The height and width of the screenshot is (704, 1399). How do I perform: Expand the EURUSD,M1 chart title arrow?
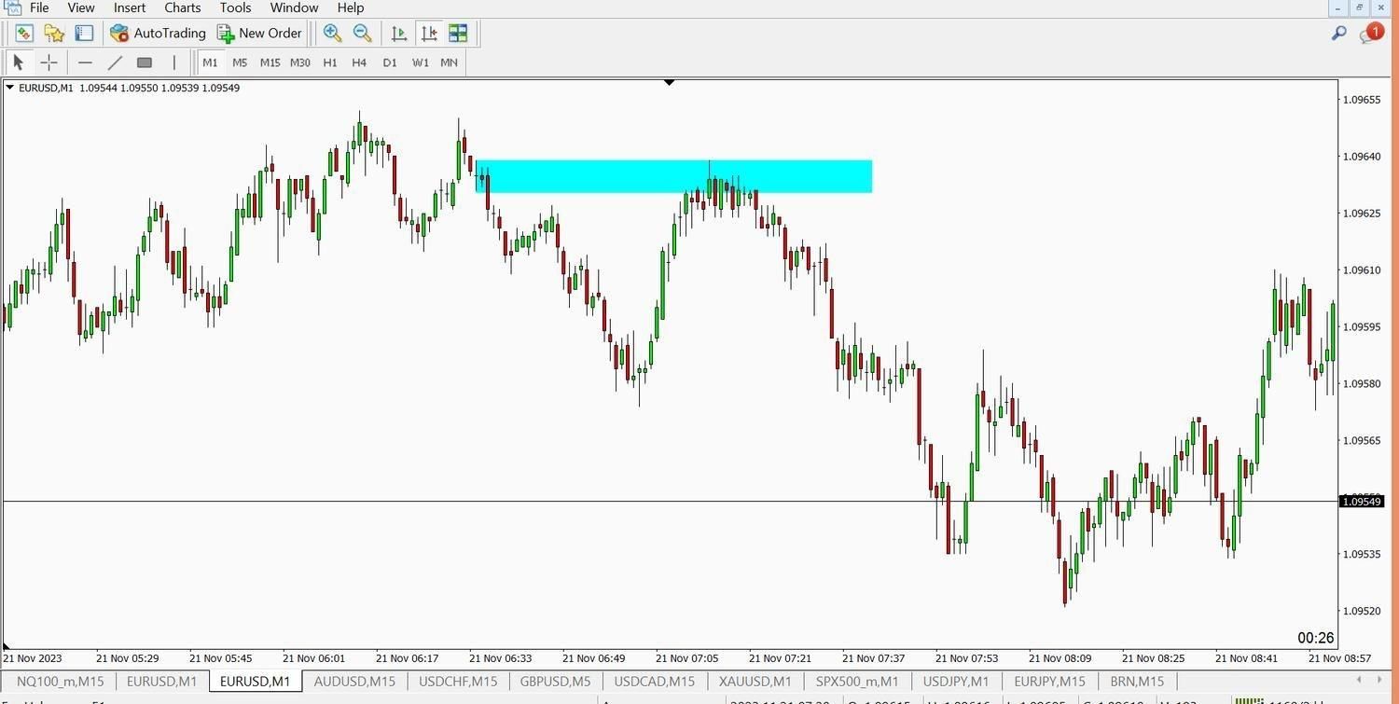coord(9,88)
